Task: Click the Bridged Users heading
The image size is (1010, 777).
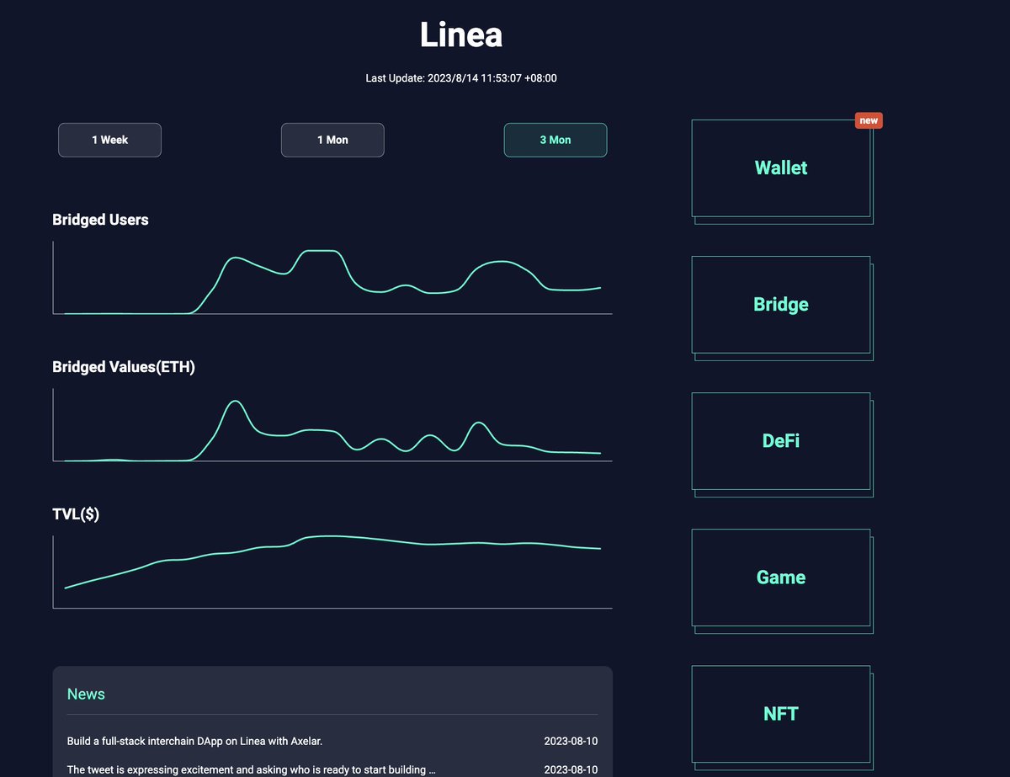Action: 100,220
